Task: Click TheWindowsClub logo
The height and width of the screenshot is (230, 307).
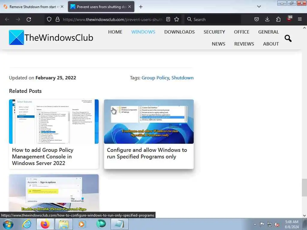Action: tap(51, 37)
